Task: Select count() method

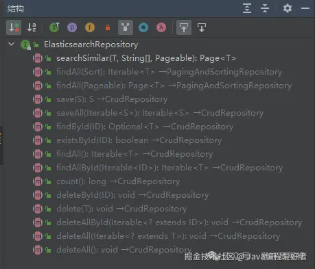Action: [118, 181]
